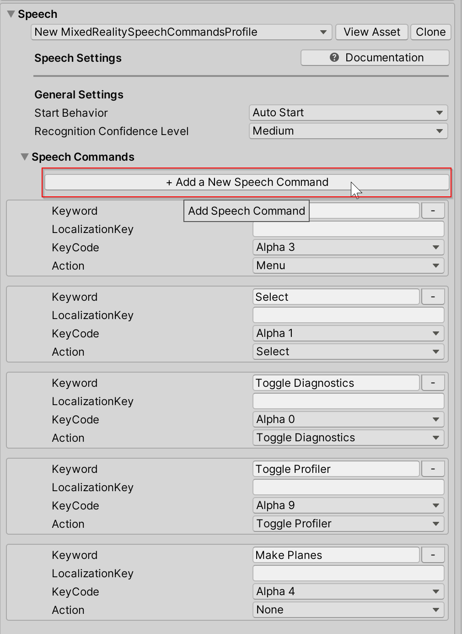Open the Documentation help button
The image size is (462, 634).
[x=375, y=58]
